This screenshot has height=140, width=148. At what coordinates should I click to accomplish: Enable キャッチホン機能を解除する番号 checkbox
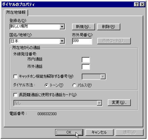pyautogui.click(x=16, y=77)
